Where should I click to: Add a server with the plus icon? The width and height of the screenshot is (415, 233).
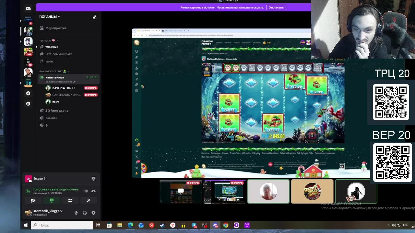tap(28, 93)
